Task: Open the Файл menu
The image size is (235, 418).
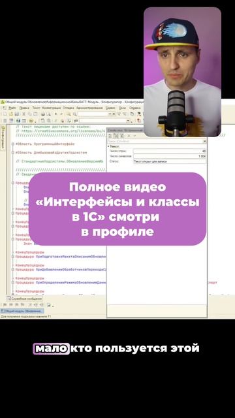Action: pyautogui.click(x=12, y=108)
